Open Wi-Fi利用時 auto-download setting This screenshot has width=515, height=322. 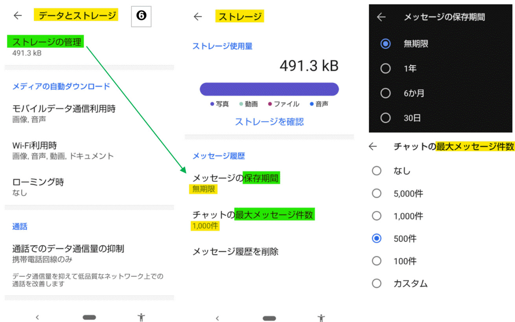(63, 150)
